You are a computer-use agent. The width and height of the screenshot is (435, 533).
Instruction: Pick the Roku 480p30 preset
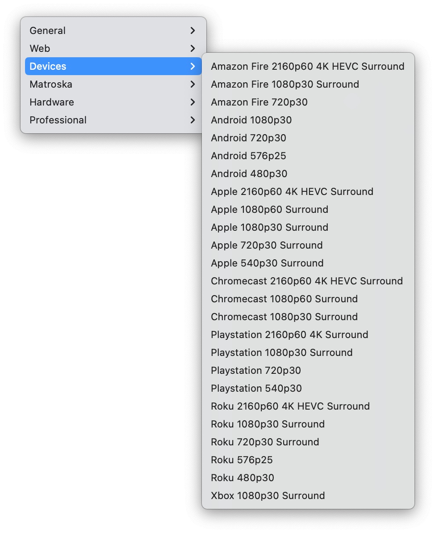(x=308, y=478)
